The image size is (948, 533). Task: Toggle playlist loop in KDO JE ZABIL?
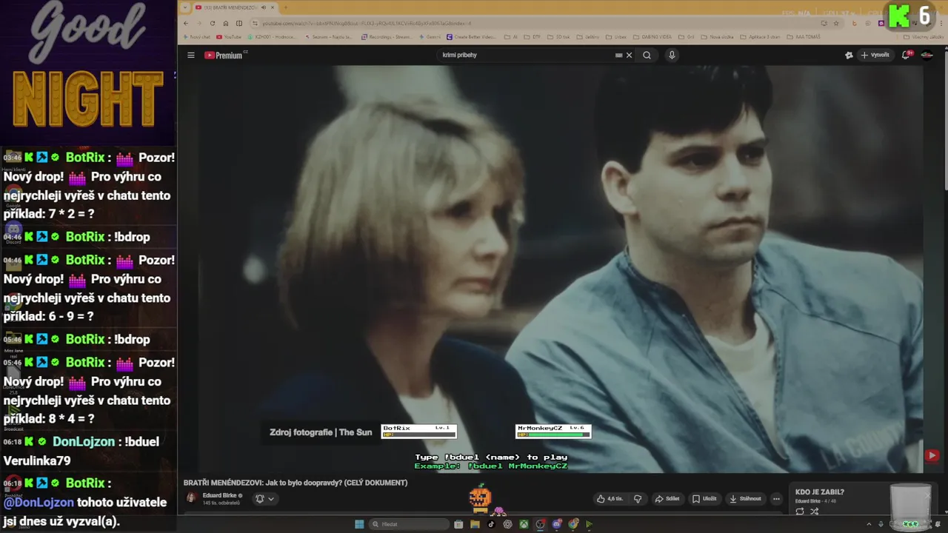click(x=800, y=512)
